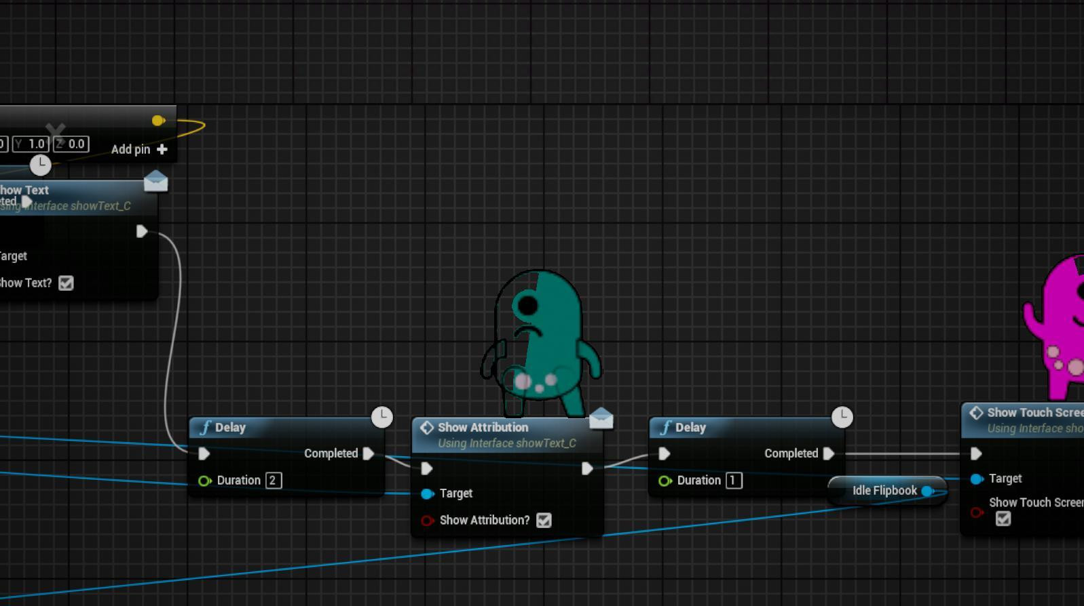
Task: Click the Completed exec pin on Duration 2 Delay
Action: [x=369, y=453]
